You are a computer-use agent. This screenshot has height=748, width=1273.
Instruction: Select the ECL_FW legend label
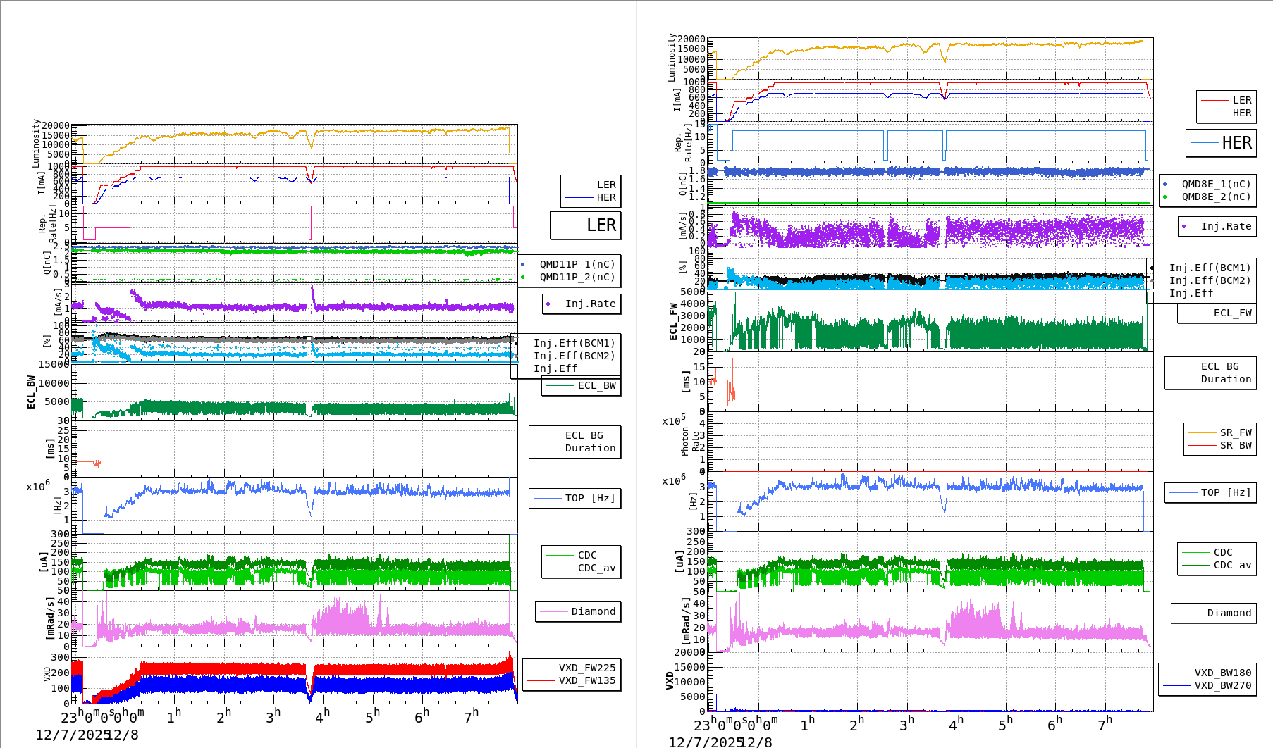pyautogui.click(x=1232, y=313)
